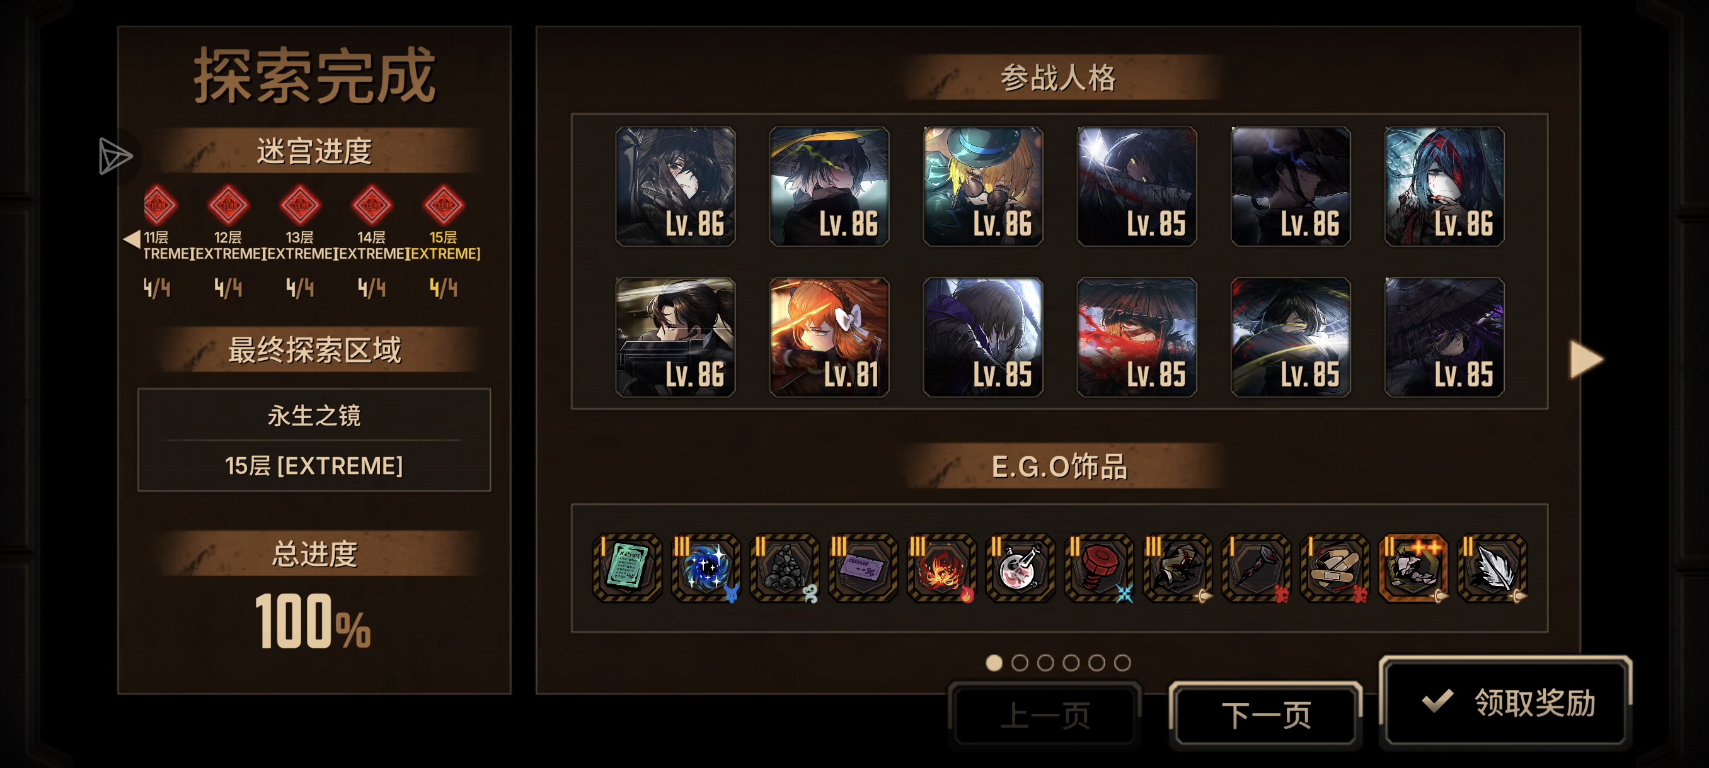Select the flaming red lotus E.G.O gift
1709x768 pixels.
point(941,568)
